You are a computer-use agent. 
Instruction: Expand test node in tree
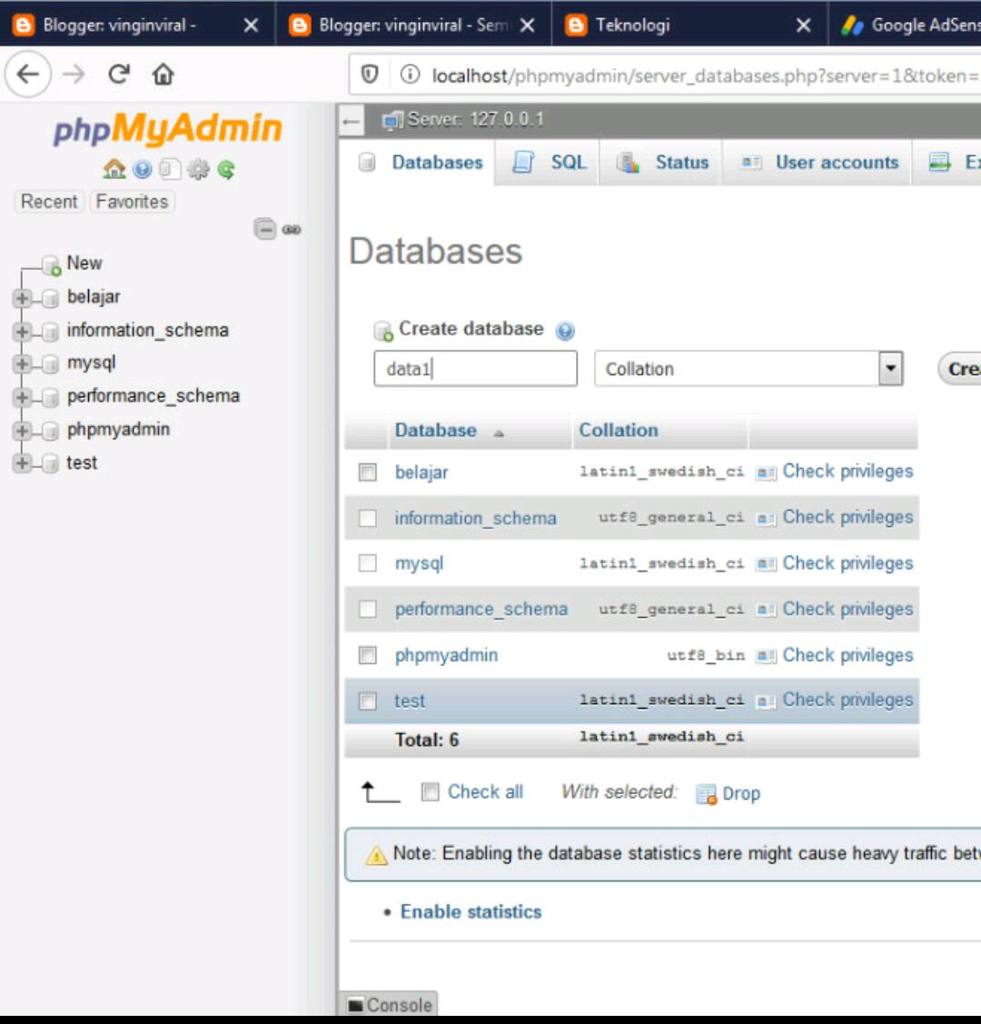coord(22,463)
